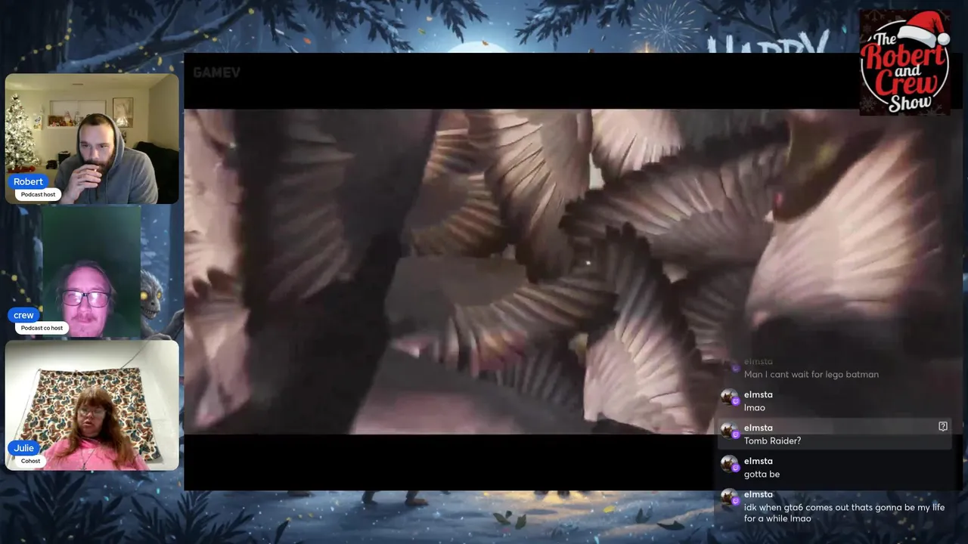Click the 'Cohost' label under Julie

coord(30,461)
